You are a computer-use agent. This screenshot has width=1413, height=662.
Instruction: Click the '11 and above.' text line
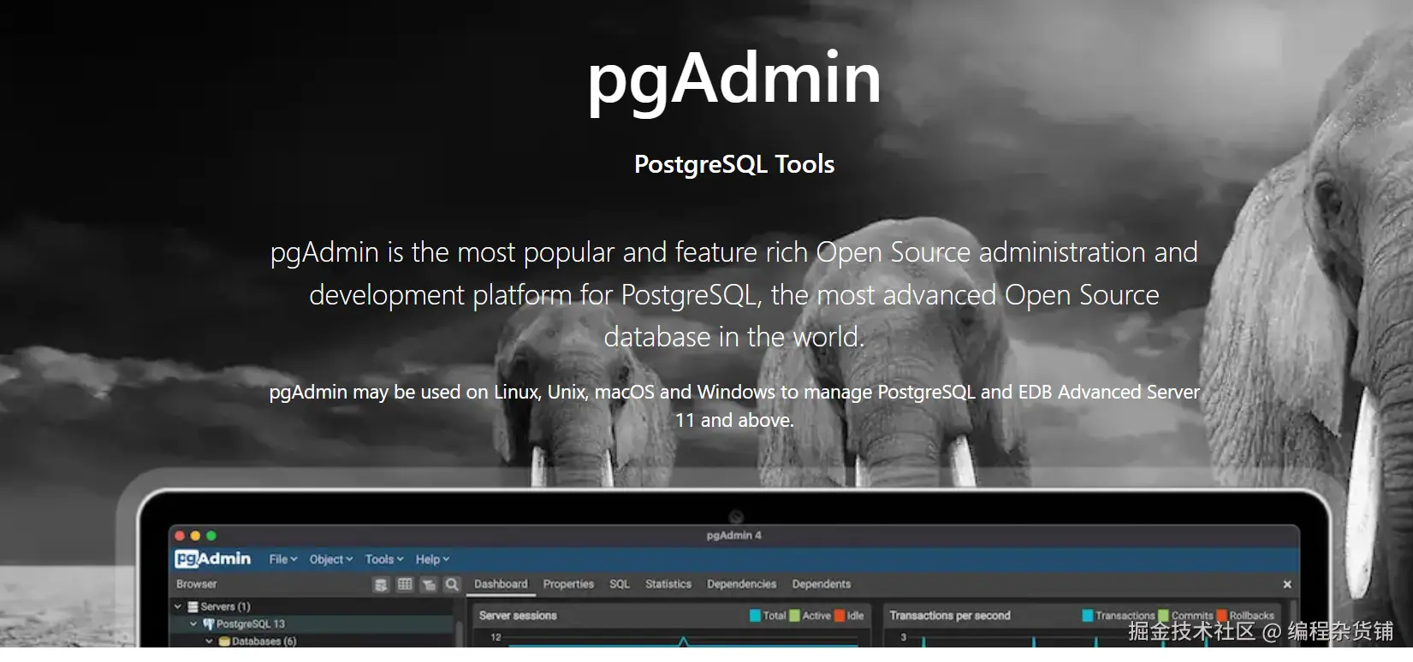click(x=734, y=420)
